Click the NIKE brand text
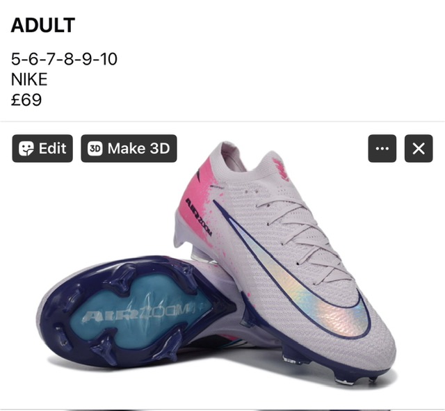445x411 pixels. click(x=29, y=79)
